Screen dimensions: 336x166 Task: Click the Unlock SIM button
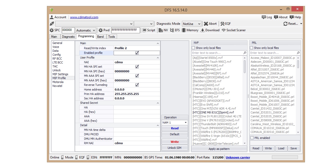175,148
